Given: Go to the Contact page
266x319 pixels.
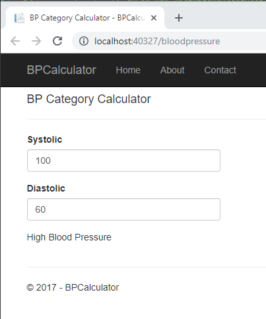Looking at the screenshot, I should coord(220,70).
